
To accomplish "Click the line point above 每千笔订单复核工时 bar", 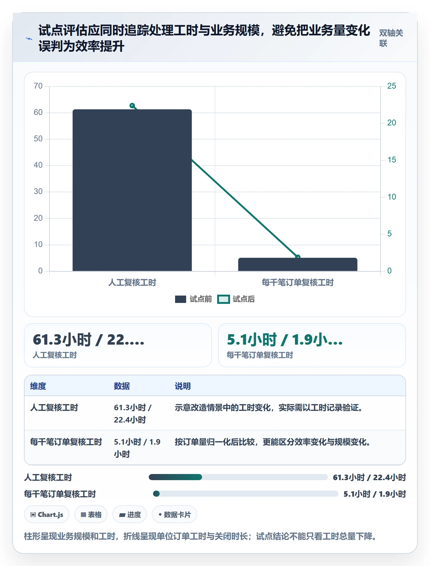I will tap(298, 257).
